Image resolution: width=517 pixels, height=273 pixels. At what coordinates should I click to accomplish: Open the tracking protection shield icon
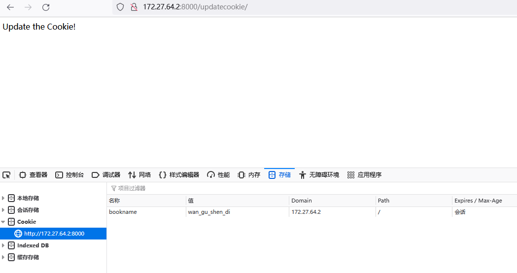point(120,7)
